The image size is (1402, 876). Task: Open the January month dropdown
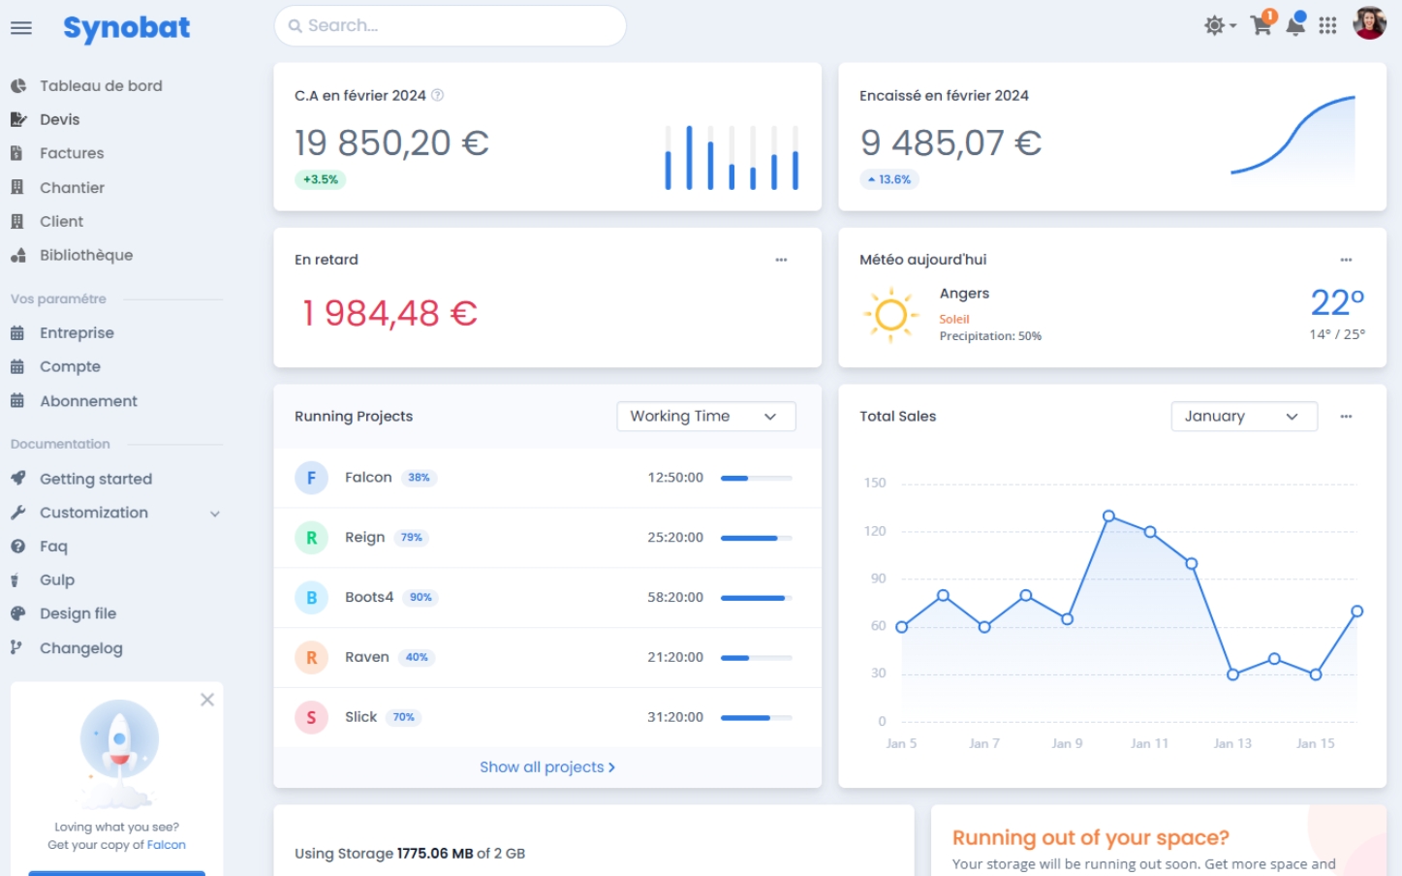click(1243, 417)
